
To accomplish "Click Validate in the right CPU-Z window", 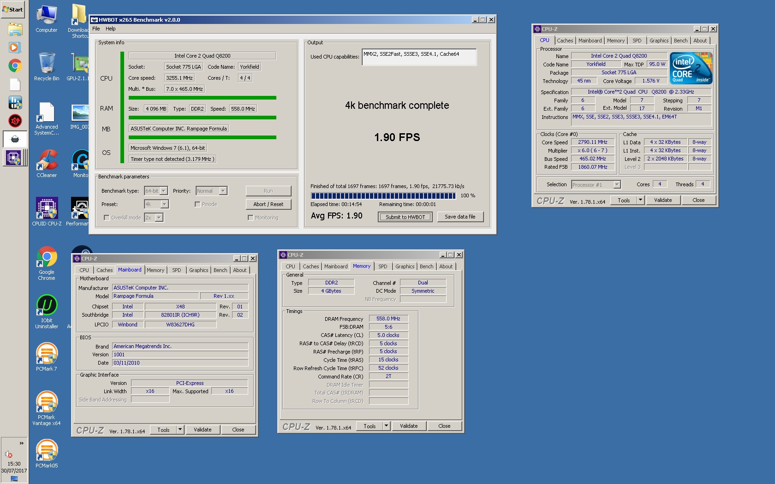I will click(x=663, y=200).
